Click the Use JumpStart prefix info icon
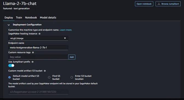Viewport: 184px width, 100px height. pos(33,62)
